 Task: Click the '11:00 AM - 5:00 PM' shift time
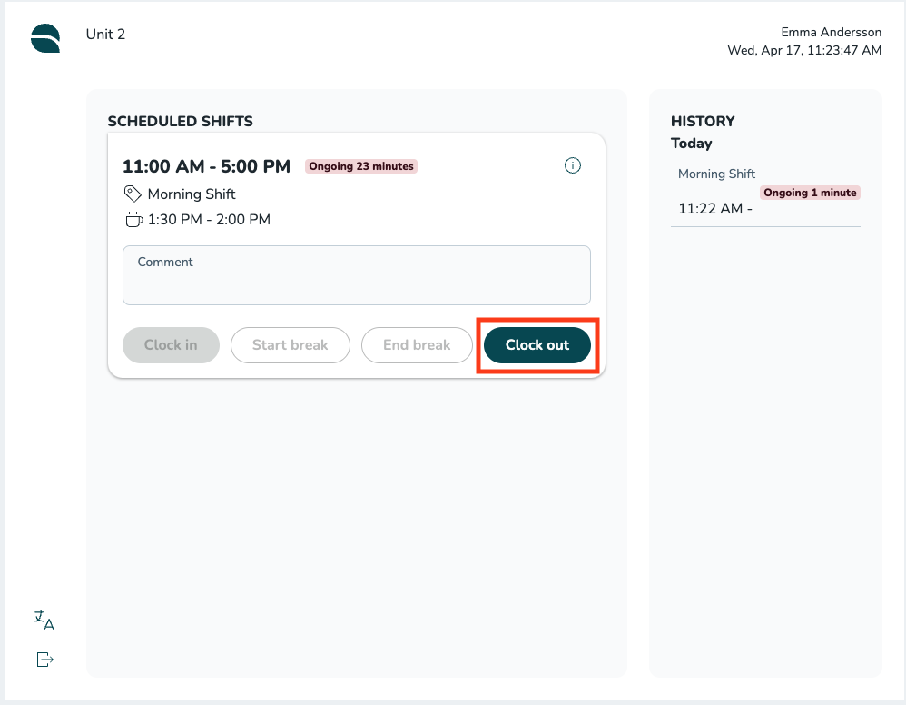tap(206, 166)
